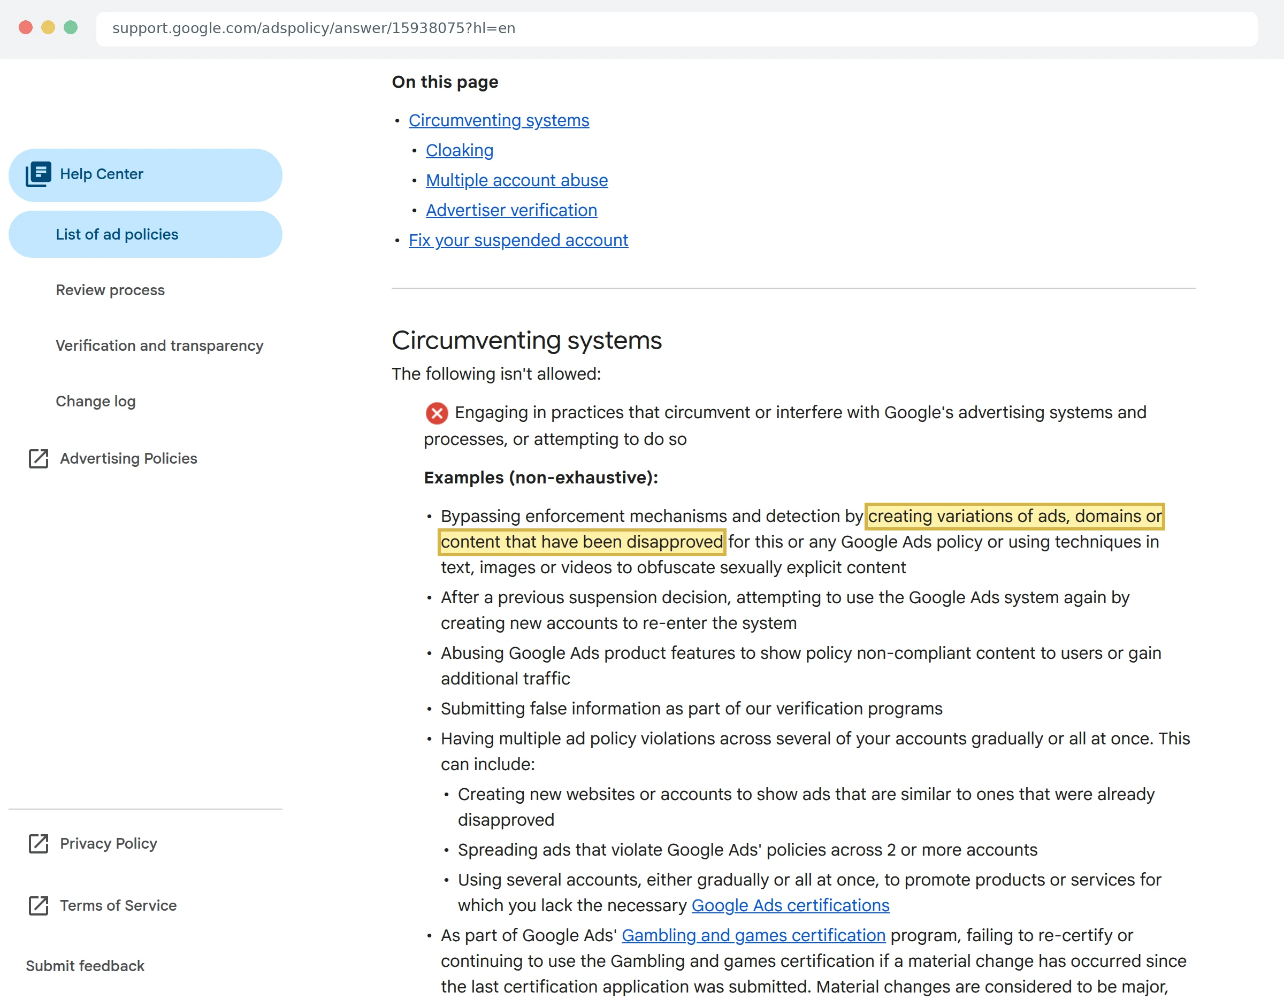This screenshot has width=1284, height=1000.
Task: Click the green maximize window dot
Action: pos(71,28)
